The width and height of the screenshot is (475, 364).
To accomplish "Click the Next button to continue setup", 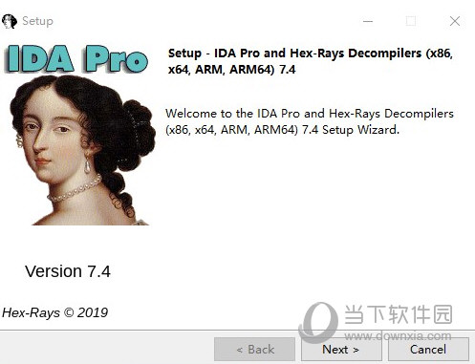I will (x=341, y=350).
